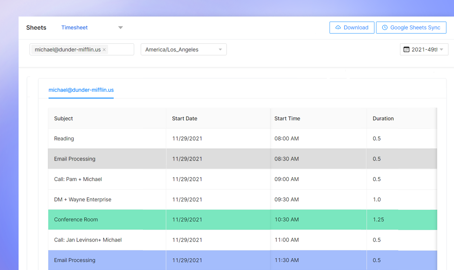Expand the Timesheet sheet dropdown arrow
454x270 pixels.
tap(121, 28)
